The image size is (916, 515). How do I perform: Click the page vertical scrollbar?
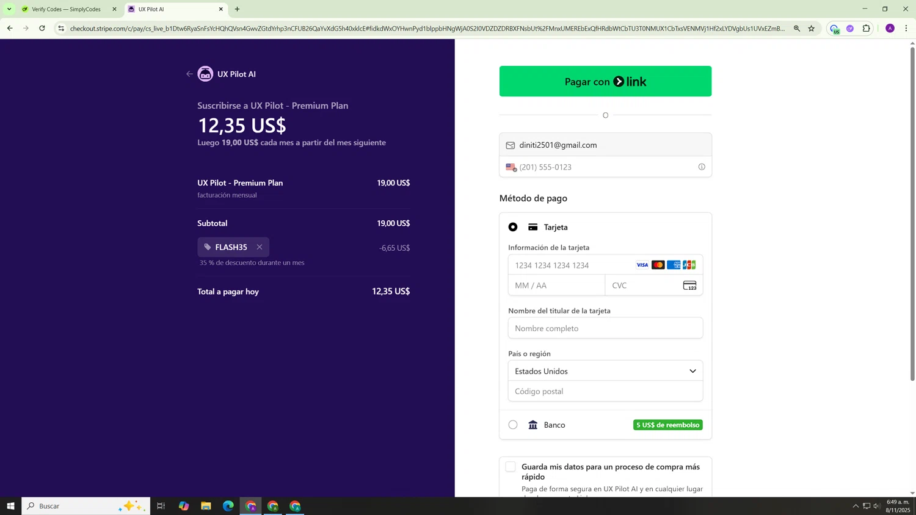pos(912,214)
